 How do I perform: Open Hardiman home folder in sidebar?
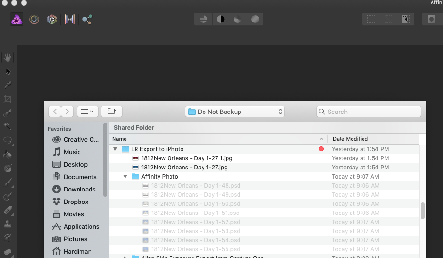point(72,251)
